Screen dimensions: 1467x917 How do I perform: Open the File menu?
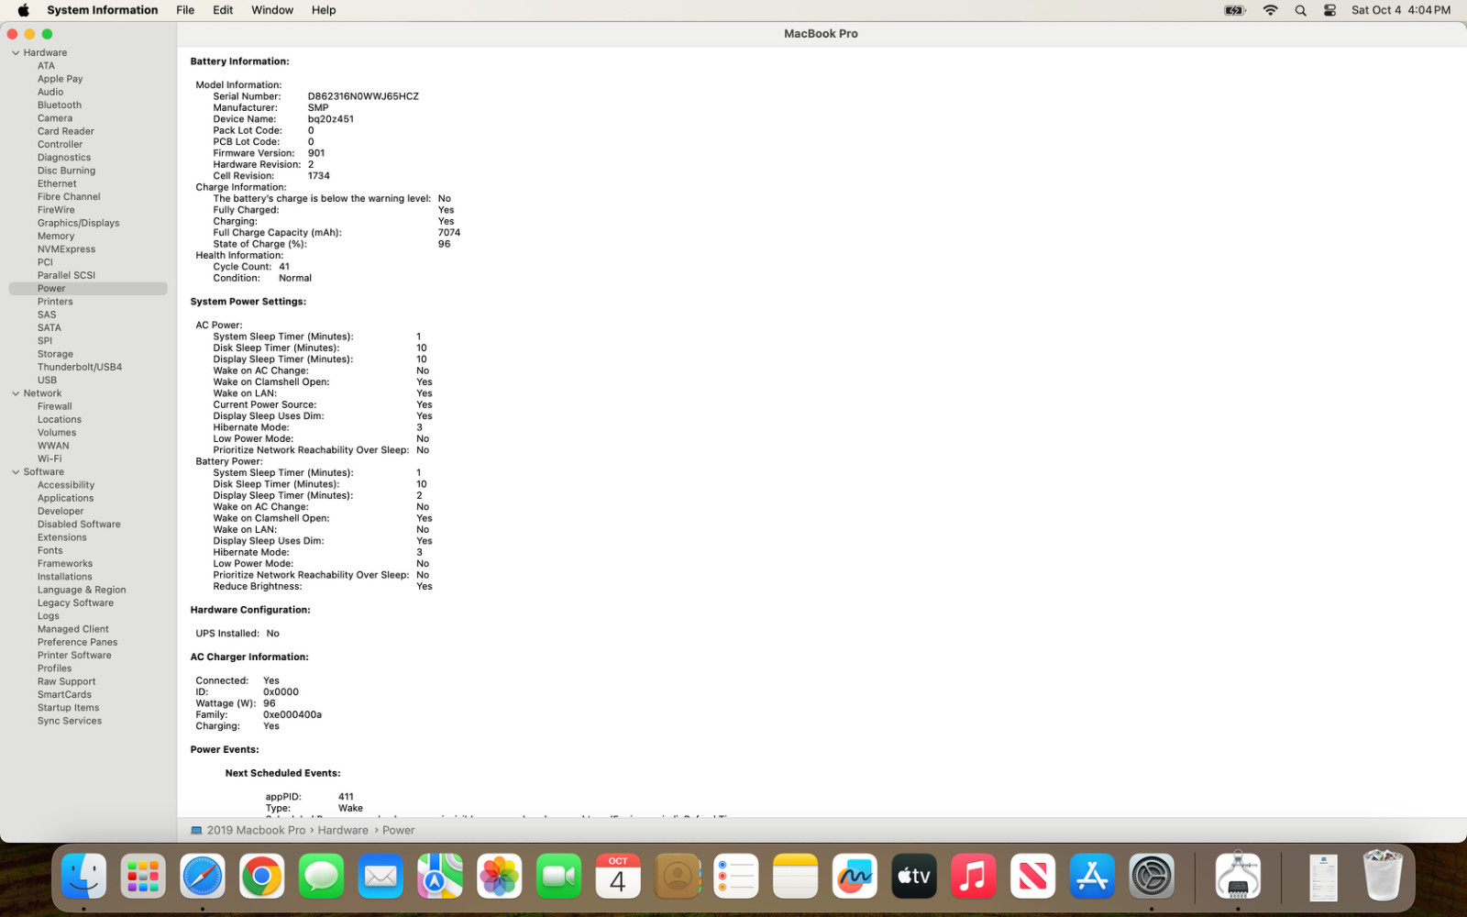point(185,10)
